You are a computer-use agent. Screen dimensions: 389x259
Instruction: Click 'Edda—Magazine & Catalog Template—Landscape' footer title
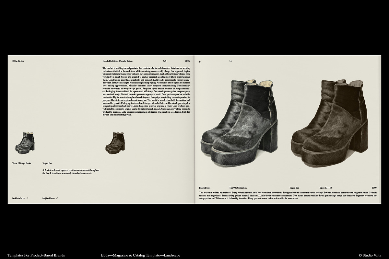click(x=141, y=255)
